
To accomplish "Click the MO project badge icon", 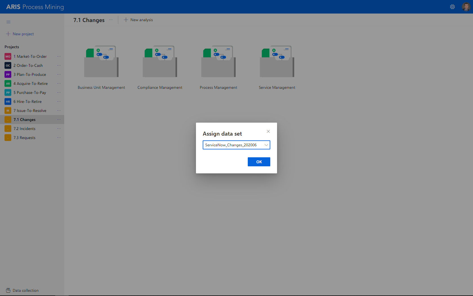I will (x=8, y=56).
